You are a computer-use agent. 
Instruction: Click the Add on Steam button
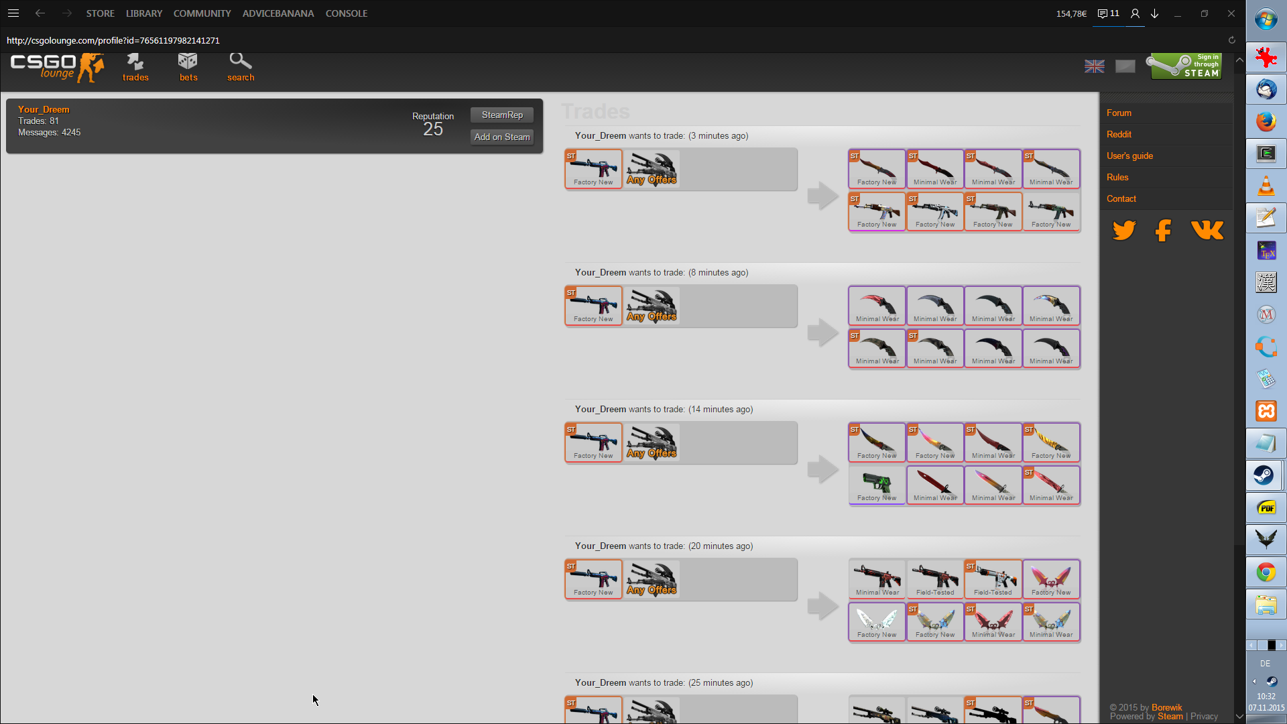coord(502,137)
